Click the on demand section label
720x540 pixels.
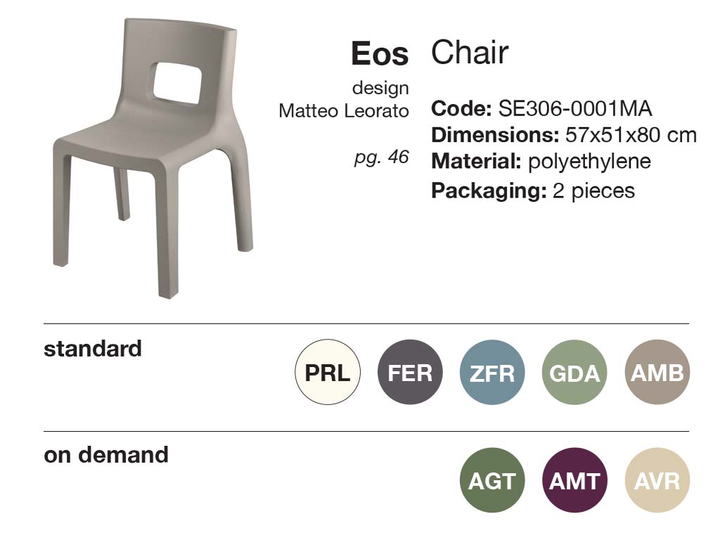point(106,454)
